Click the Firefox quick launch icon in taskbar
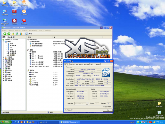This screenshot has width=165, height=124. point(34,122)
